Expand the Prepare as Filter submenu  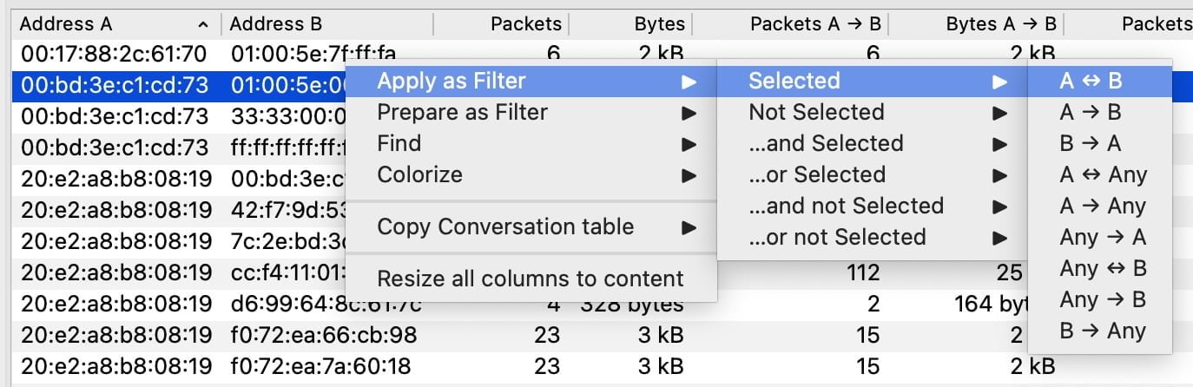pos(462,112)
